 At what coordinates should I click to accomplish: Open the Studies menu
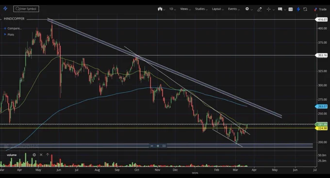(x=201, y=9)
